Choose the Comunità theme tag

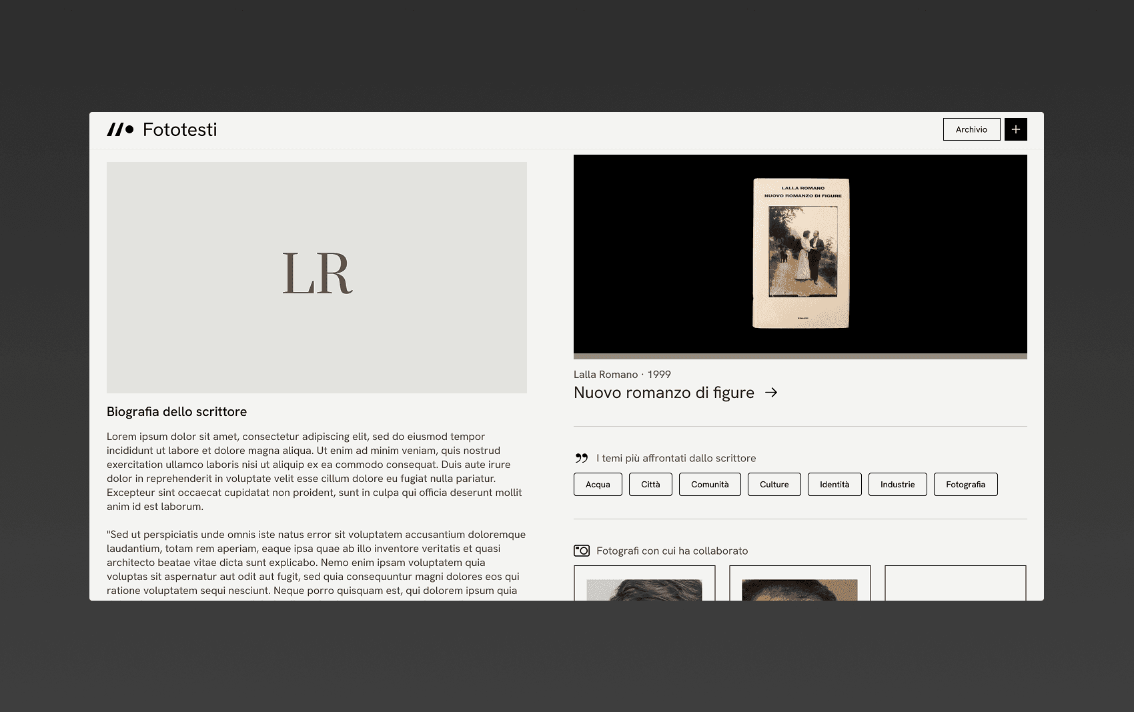(710, 485)
